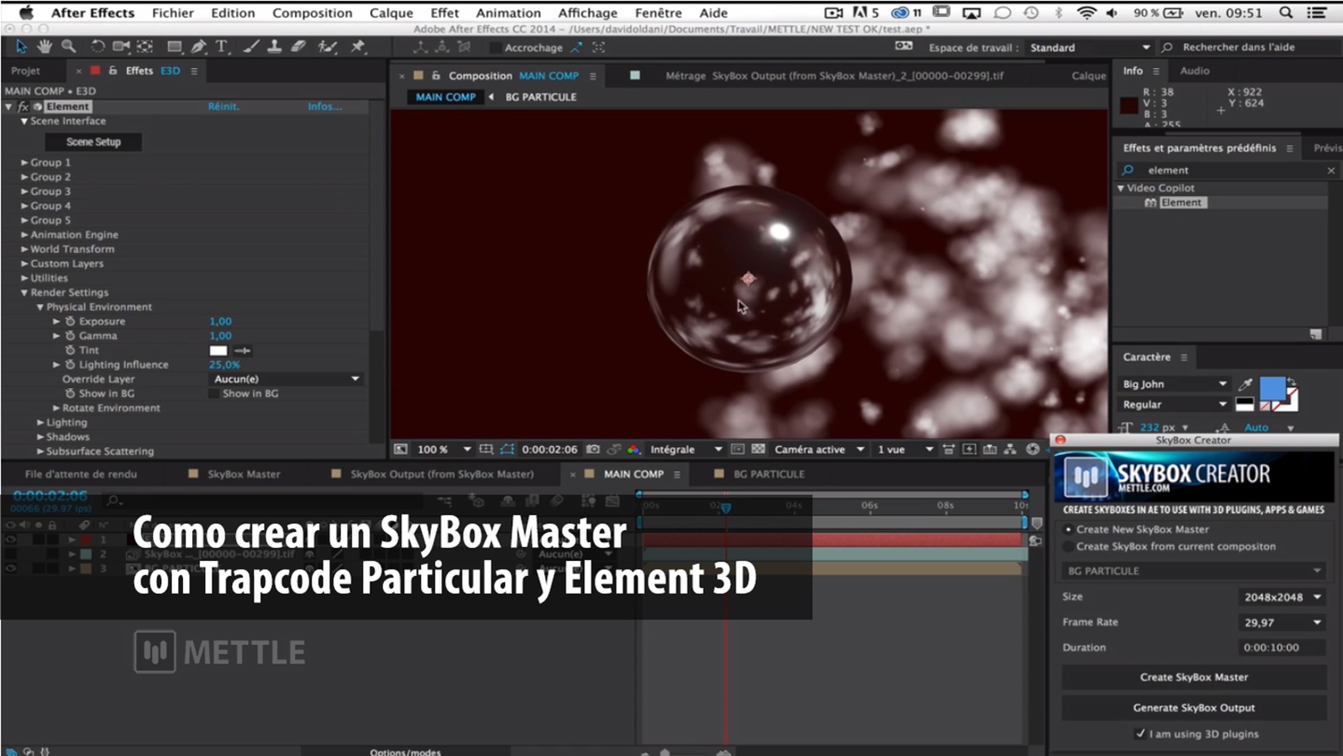Switch to the Projet panel tab

pyautogui.click(x=25, y=71)
